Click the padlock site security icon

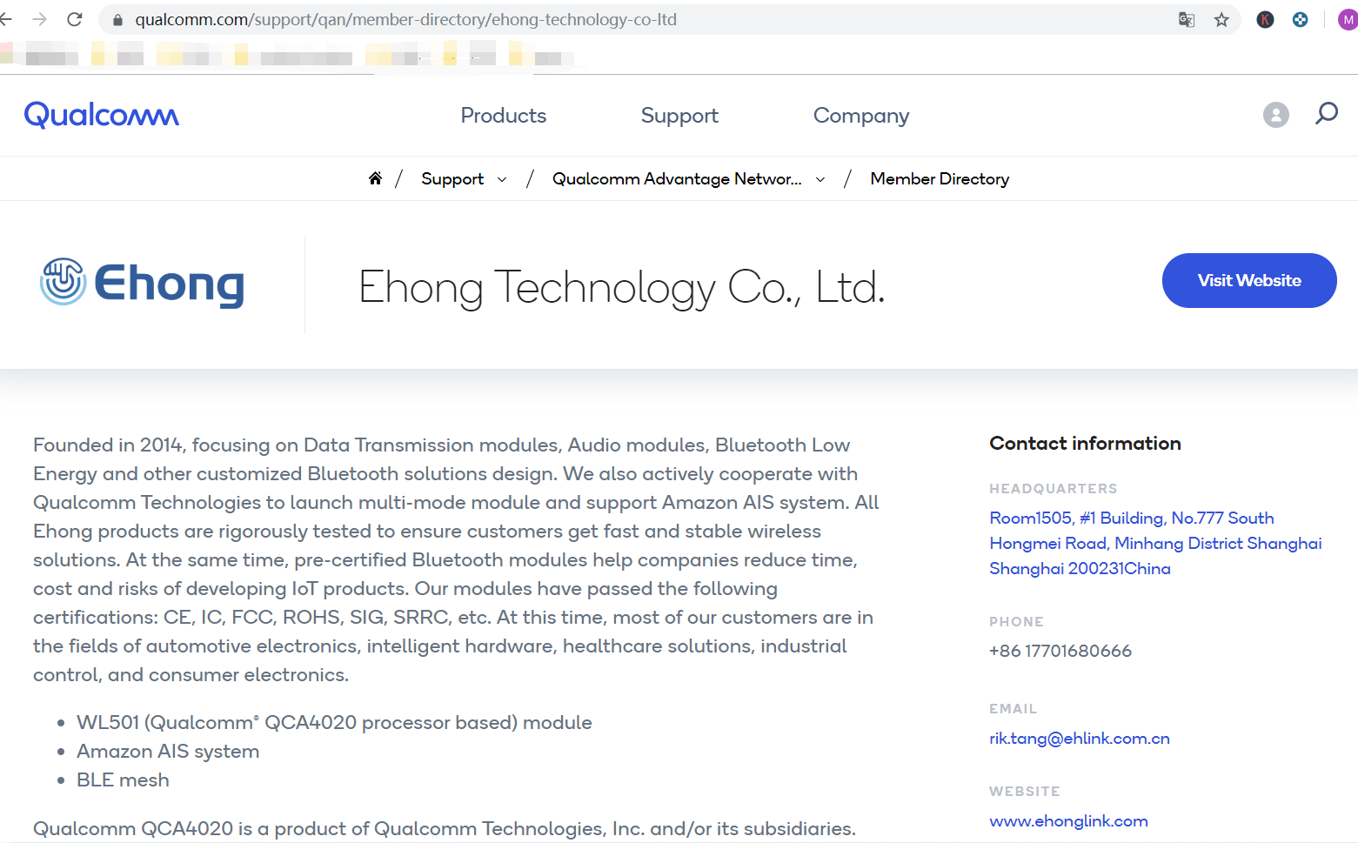pos(117,19)
